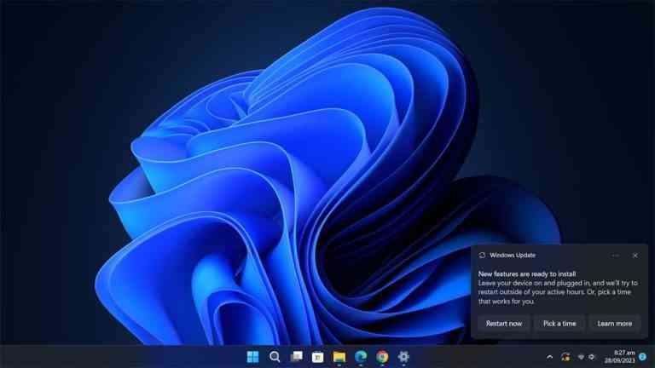
Task: Click Learn more in the update notification
Action: [614, 324]
